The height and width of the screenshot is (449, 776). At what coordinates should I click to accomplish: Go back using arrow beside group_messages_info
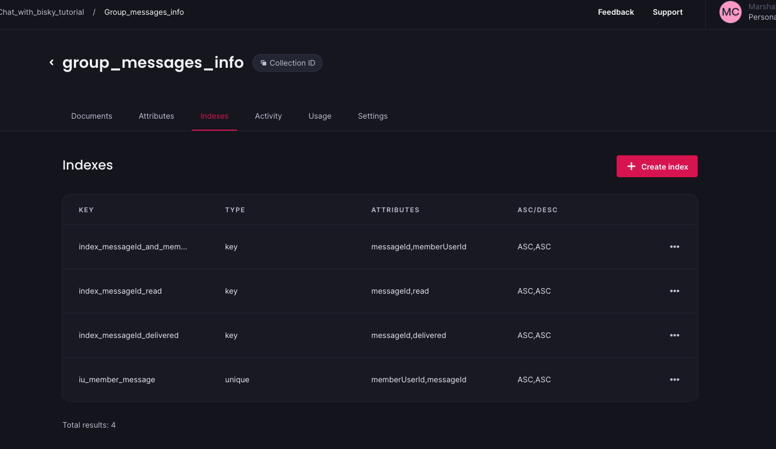51,62
